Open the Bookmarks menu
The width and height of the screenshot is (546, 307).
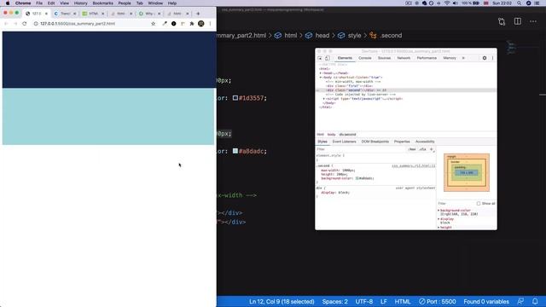[102, 3]
